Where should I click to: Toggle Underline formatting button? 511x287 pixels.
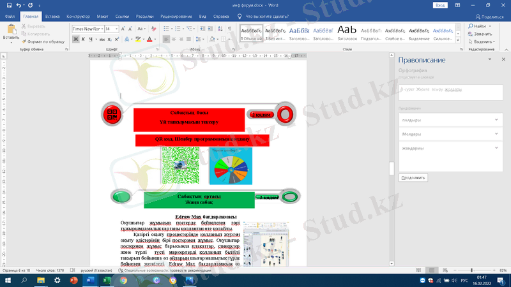[91, 40]
